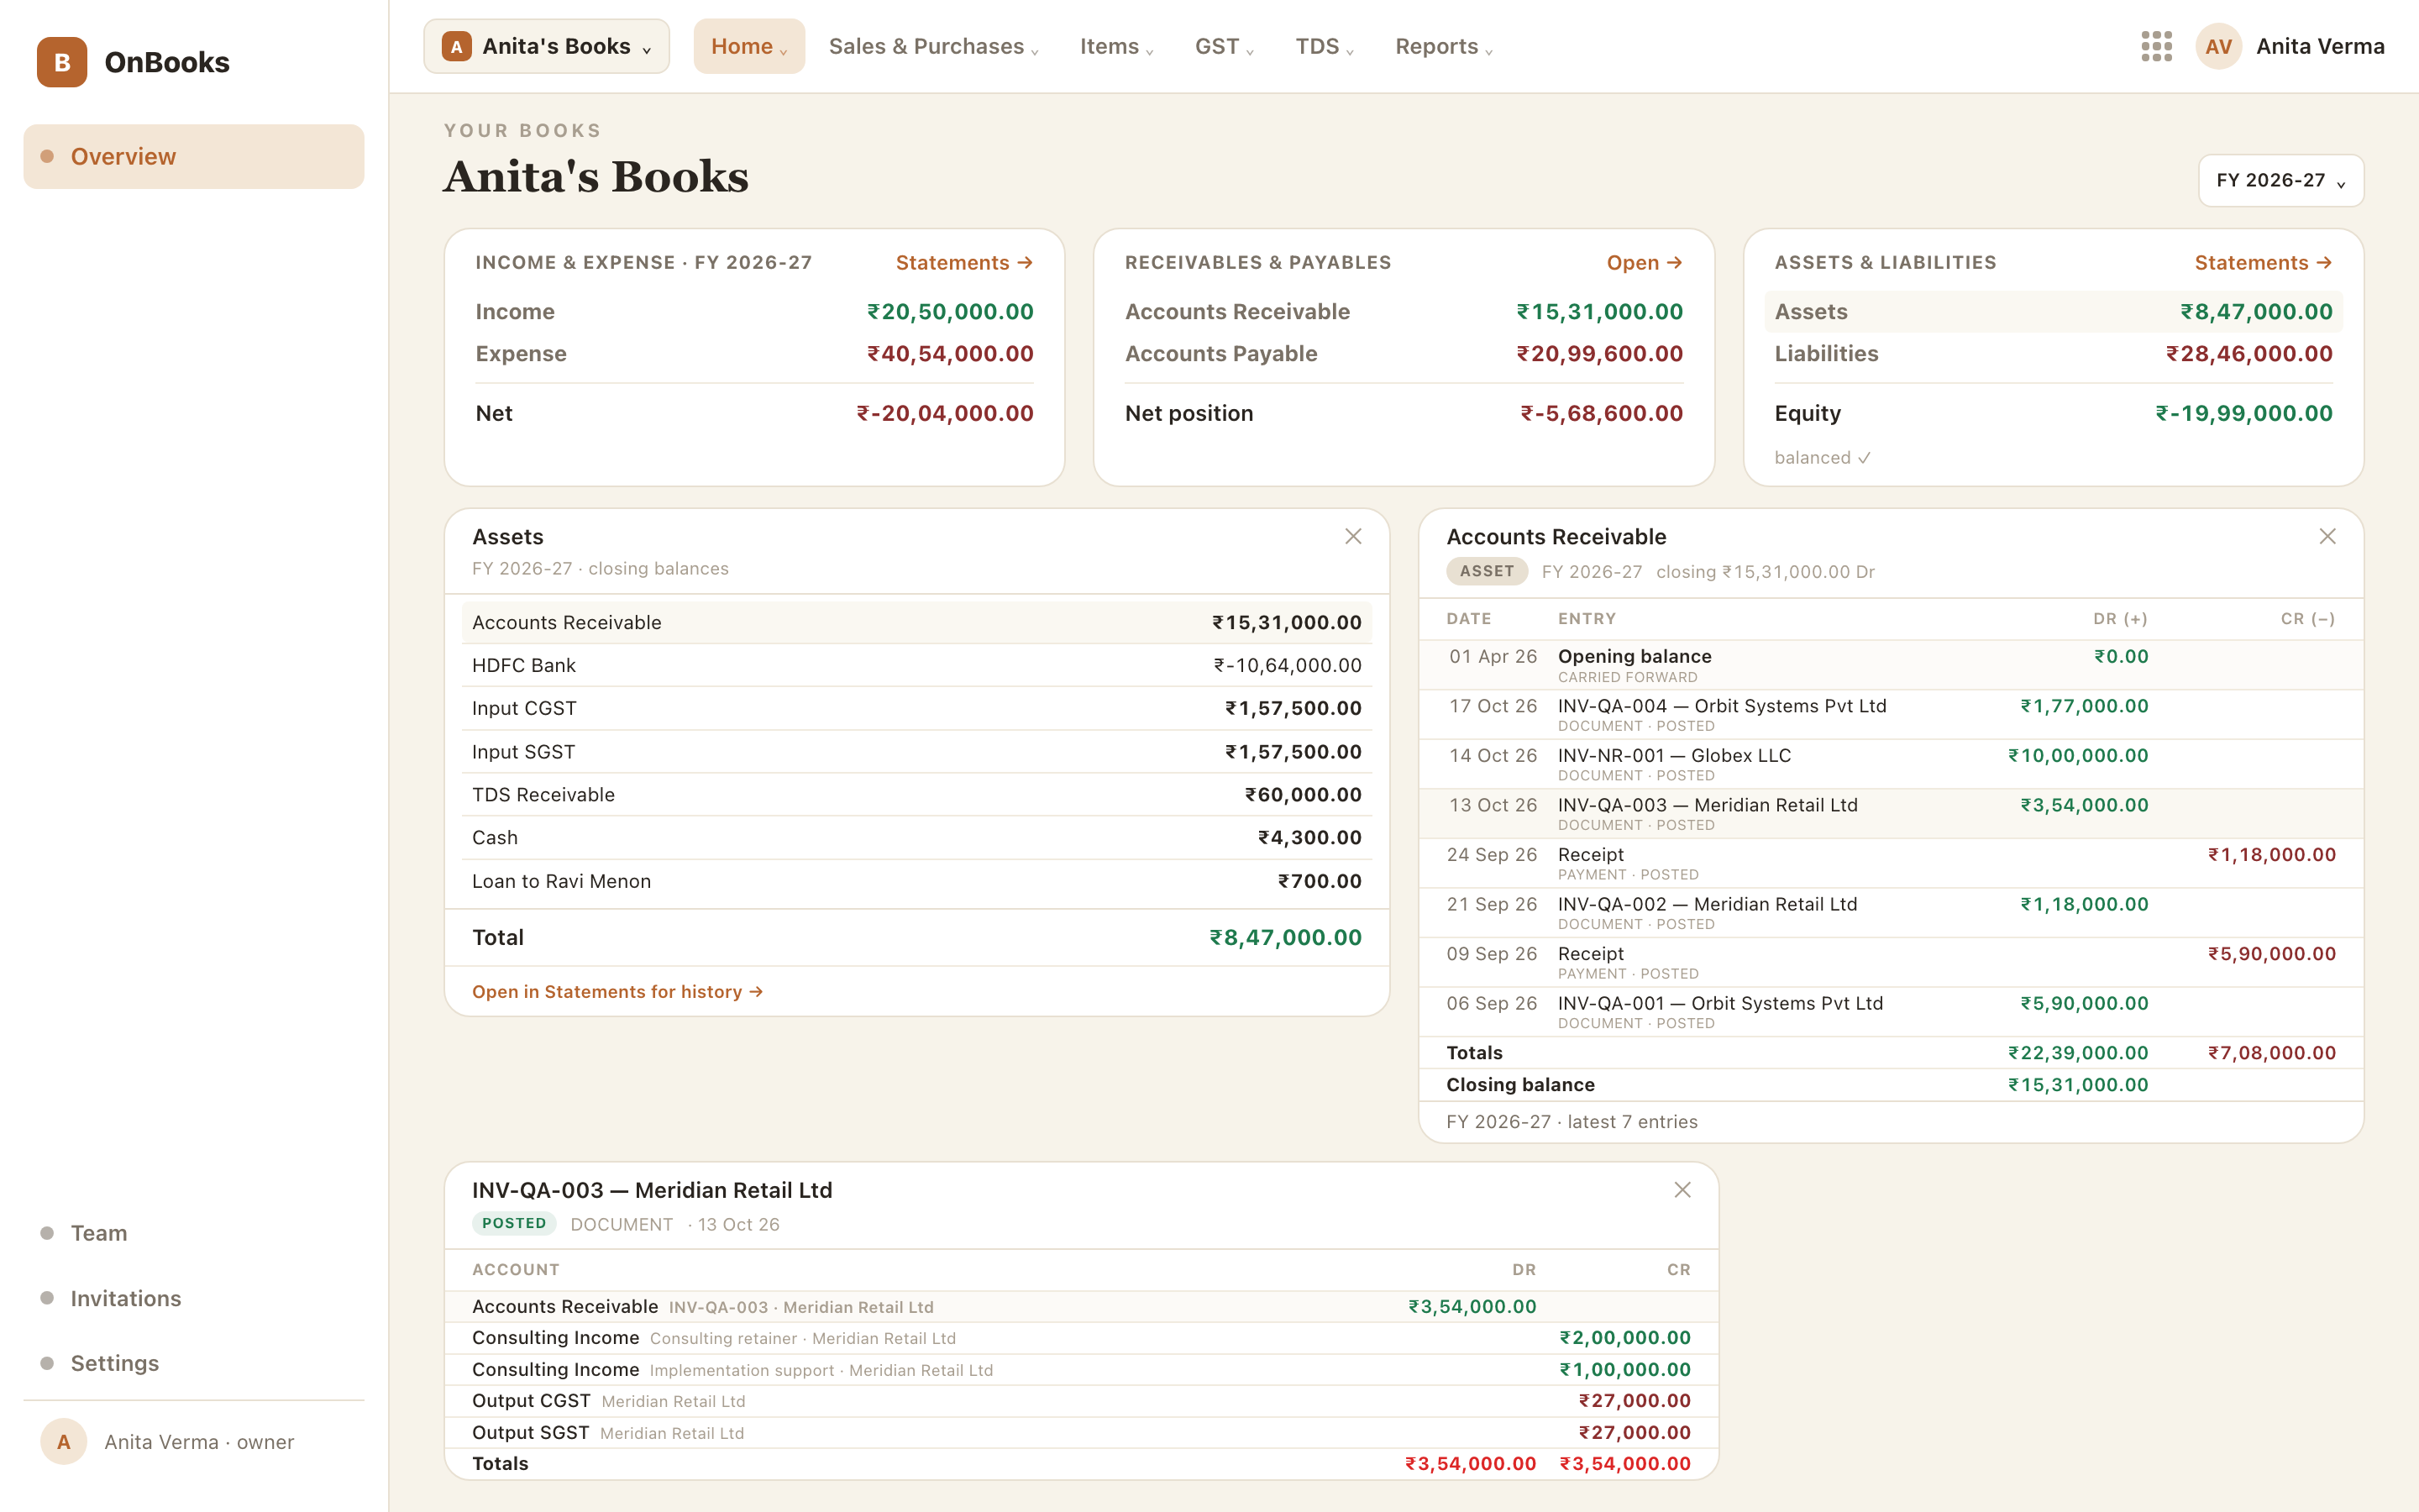The width and height of the screenshot is (2419, 1512).
Task: Select the Liabilities row in Assets & Liabilities
Action: [2053, 354]
